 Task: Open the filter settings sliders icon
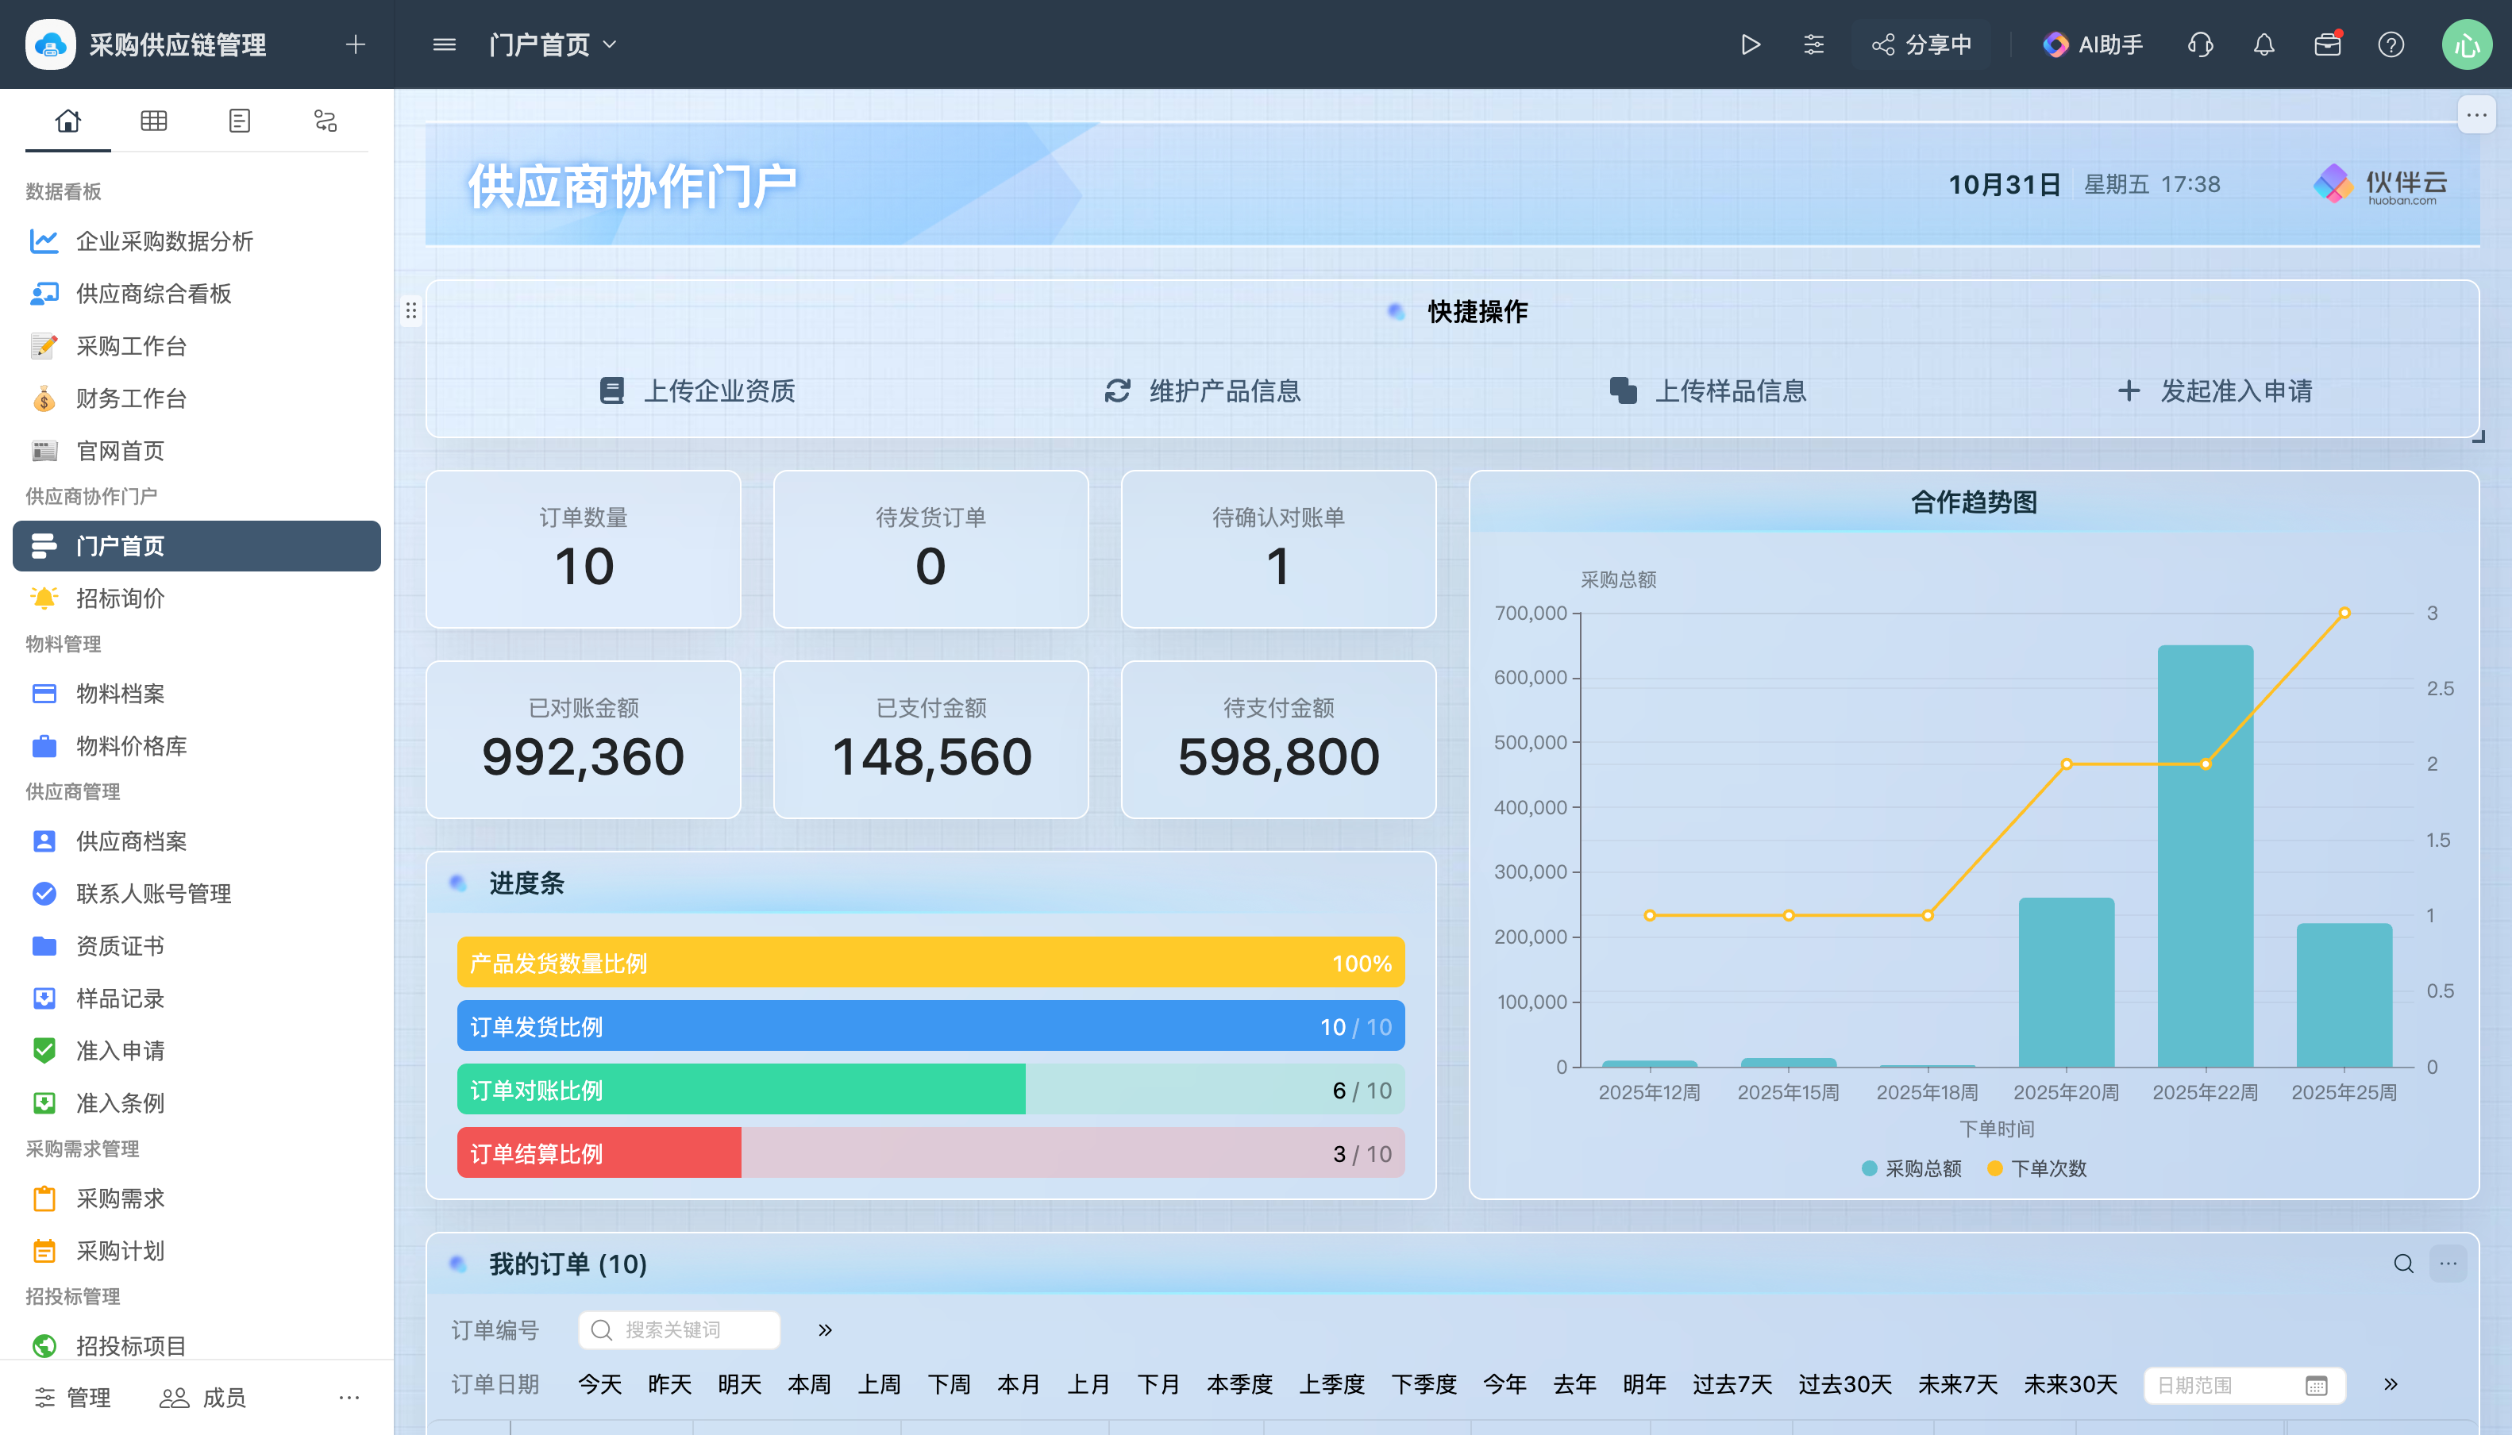[x=1813, y=44]
